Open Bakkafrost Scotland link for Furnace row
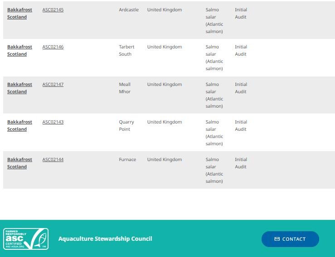This screenshot has width=335, height=257. tap(19, 163)
